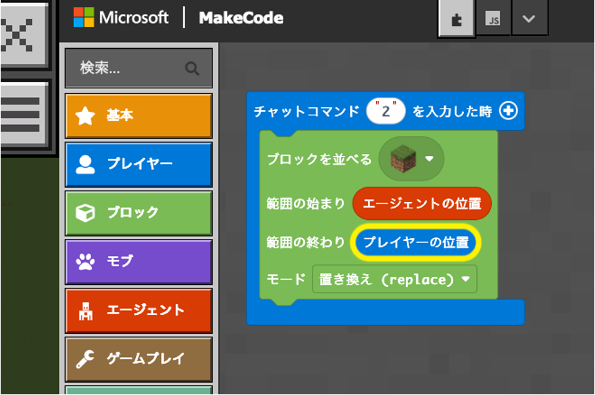Focus the 検索 search field
Image resolution: width=595 pixels, height=395 pixels.
click(139, 69)
